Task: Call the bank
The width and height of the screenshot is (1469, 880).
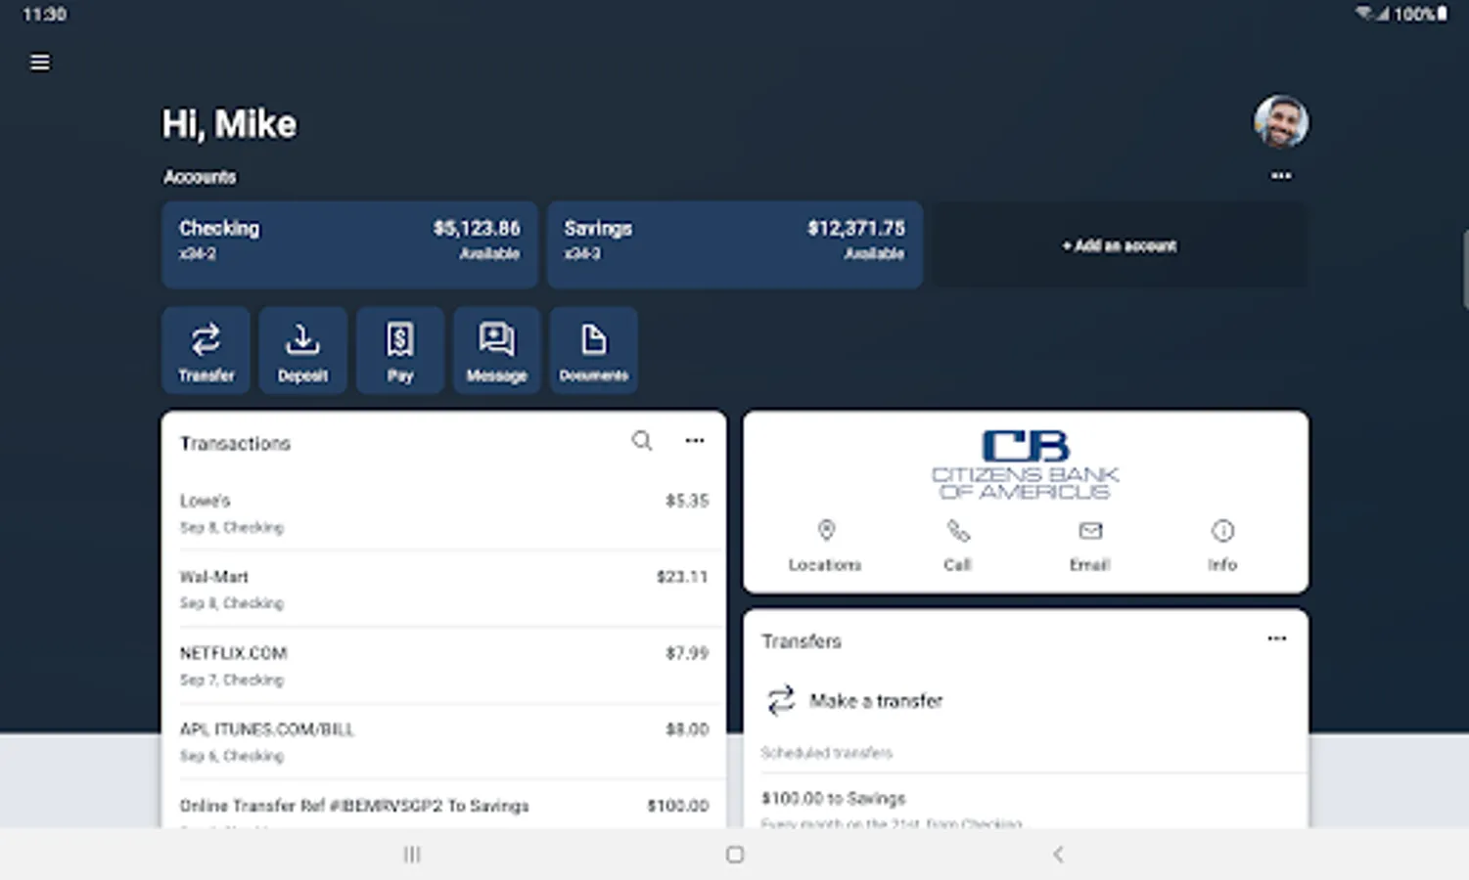Action: (957, 546)
